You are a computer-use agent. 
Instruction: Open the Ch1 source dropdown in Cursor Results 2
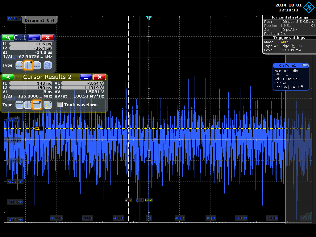pyautogui.click(x=48, y=105)
